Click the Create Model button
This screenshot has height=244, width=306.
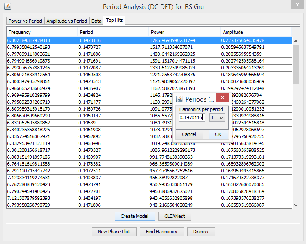click(134, 216)
